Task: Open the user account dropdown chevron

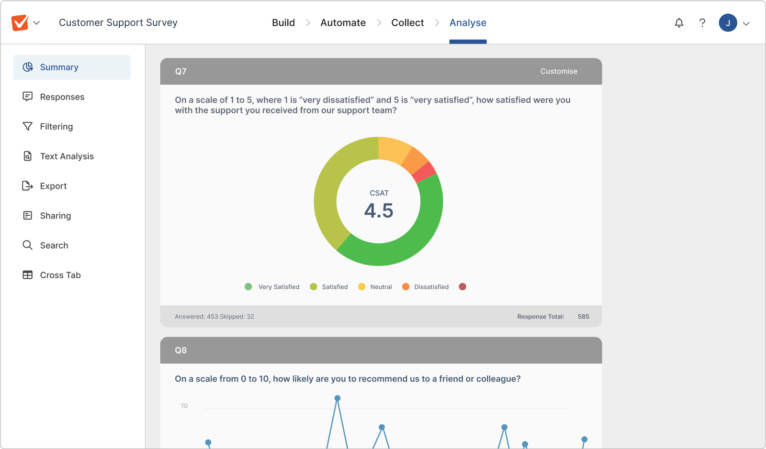Action: pos(746,23)
